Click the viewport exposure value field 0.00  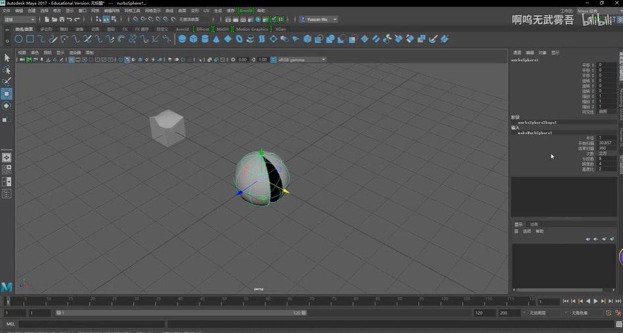click(x=243, y=59)
